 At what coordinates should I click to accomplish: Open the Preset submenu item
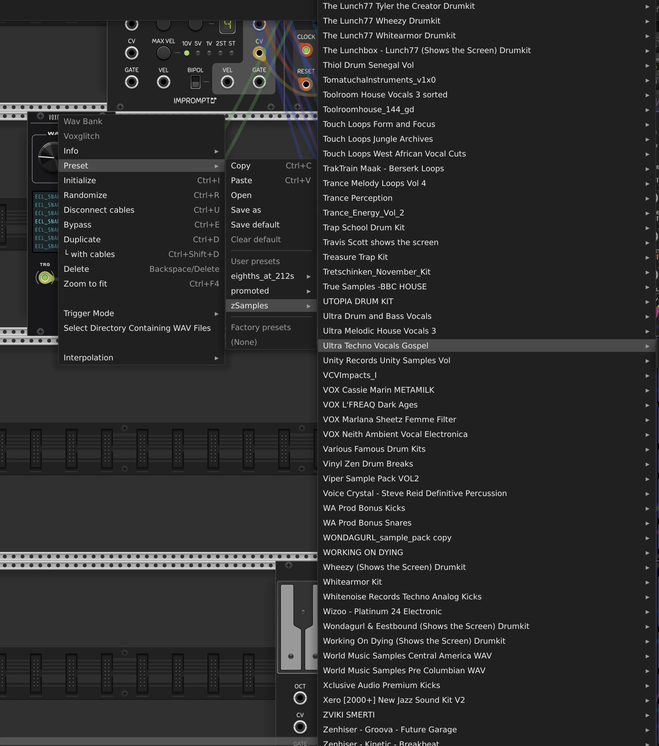coord(142,166)
